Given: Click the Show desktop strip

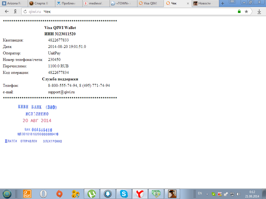Looking at the screenshot, I should [x=264, y=194].
